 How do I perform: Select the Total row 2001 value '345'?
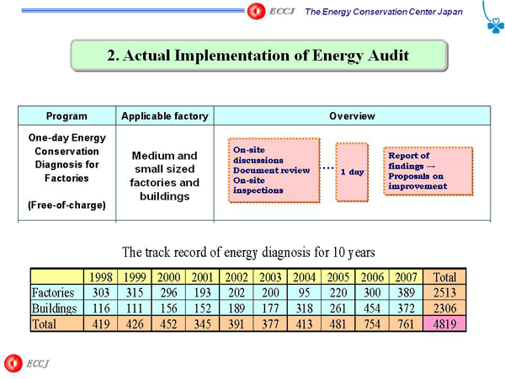(x=203, y=323)
